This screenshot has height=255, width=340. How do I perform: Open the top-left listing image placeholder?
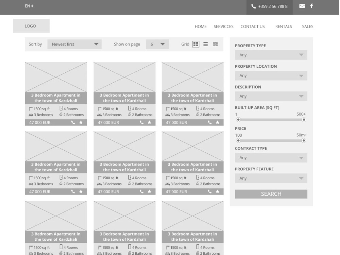coord(56,77)
